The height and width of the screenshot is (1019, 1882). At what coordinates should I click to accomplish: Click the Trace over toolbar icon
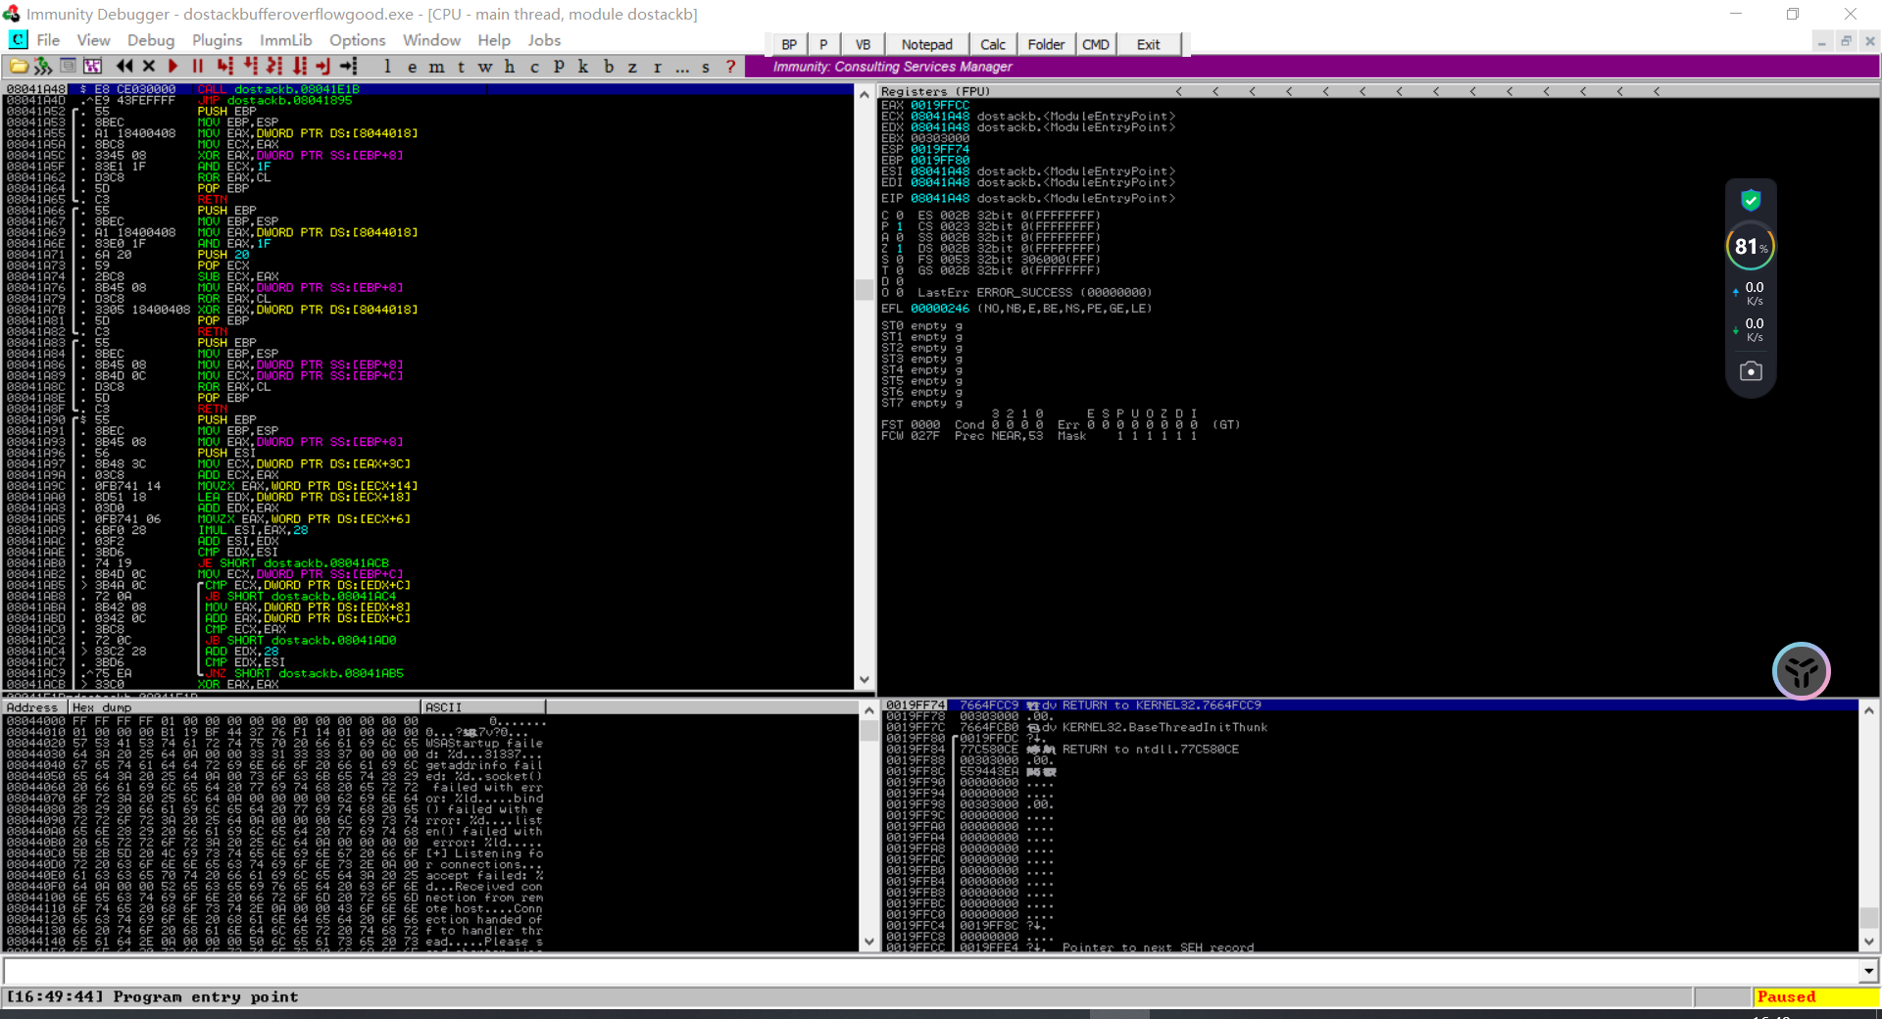pyautogui.click(x=299, y=66)
